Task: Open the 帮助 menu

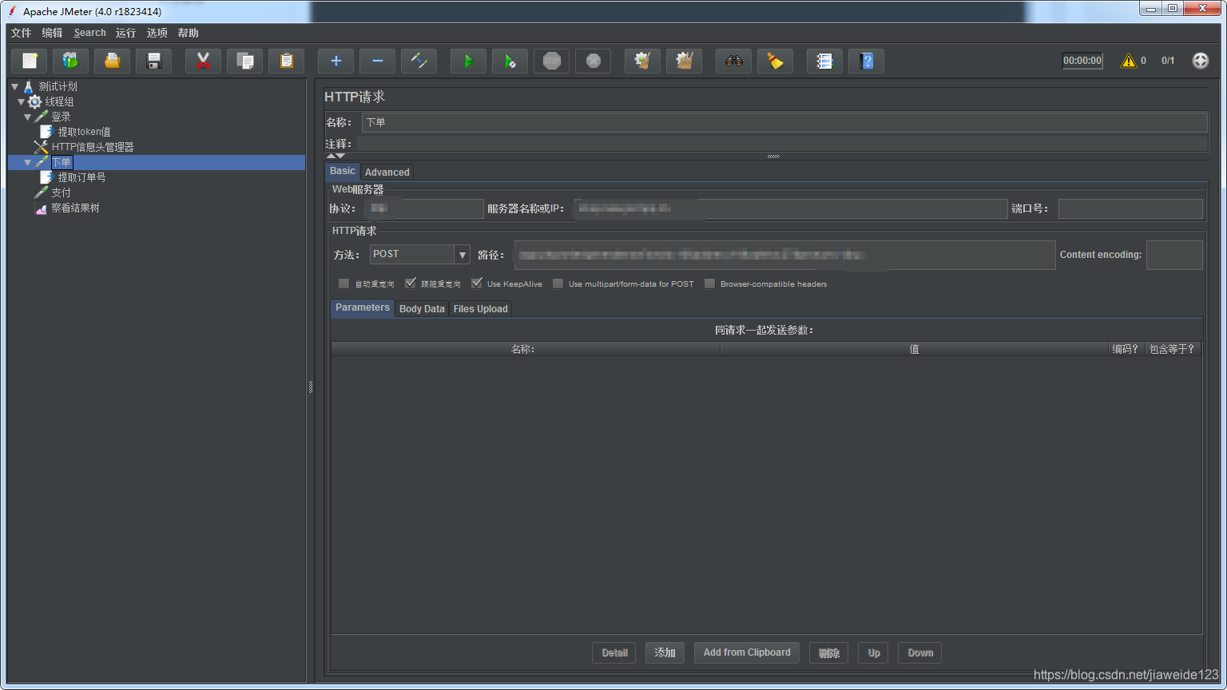Action: pyautogui.click(x=189, y=33)
